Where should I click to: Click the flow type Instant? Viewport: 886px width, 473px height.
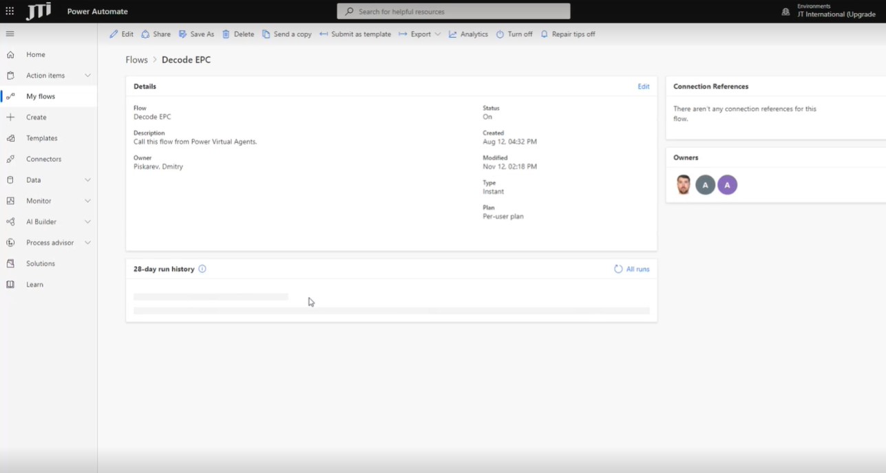(494, 191)
